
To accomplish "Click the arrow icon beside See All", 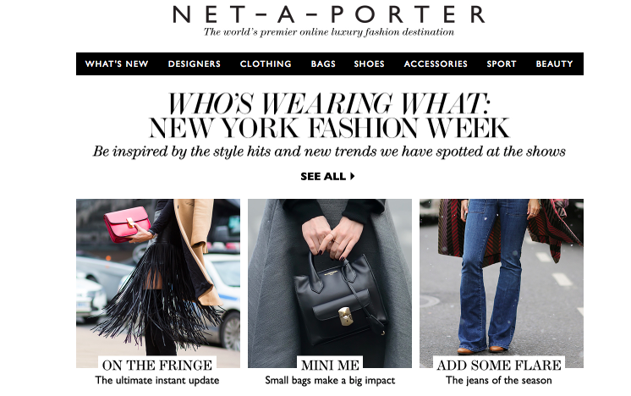I will tap(353, 176).
